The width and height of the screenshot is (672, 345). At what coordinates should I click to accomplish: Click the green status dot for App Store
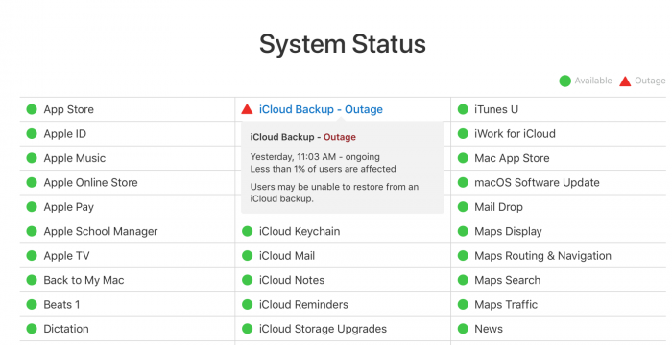tap(32, 109)
